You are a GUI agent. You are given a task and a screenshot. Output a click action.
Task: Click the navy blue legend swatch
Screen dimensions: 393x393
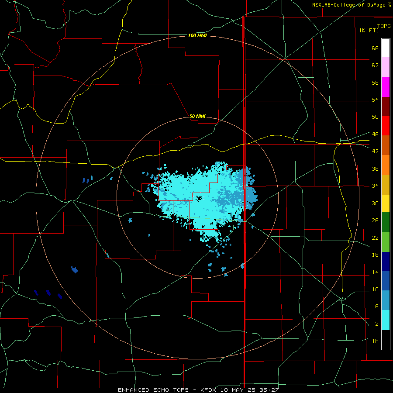click(x=386, y=262)
